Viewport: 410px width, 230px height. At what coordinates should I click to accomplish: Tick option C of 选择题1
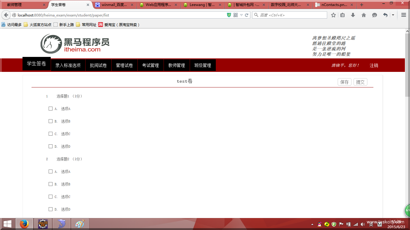(x=50, y=134)
